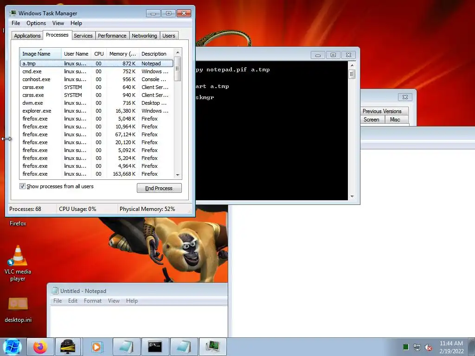The width and height of the screenshot is (475, 356).
Task: Select csrss.exe row using 640 K
Action: (96, 87)
